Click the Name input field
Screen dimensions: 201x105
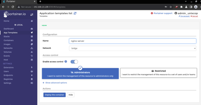coord(133,41)
